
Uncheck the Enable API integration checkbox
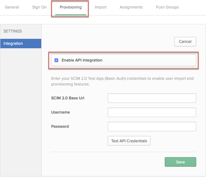click(56, 60)
